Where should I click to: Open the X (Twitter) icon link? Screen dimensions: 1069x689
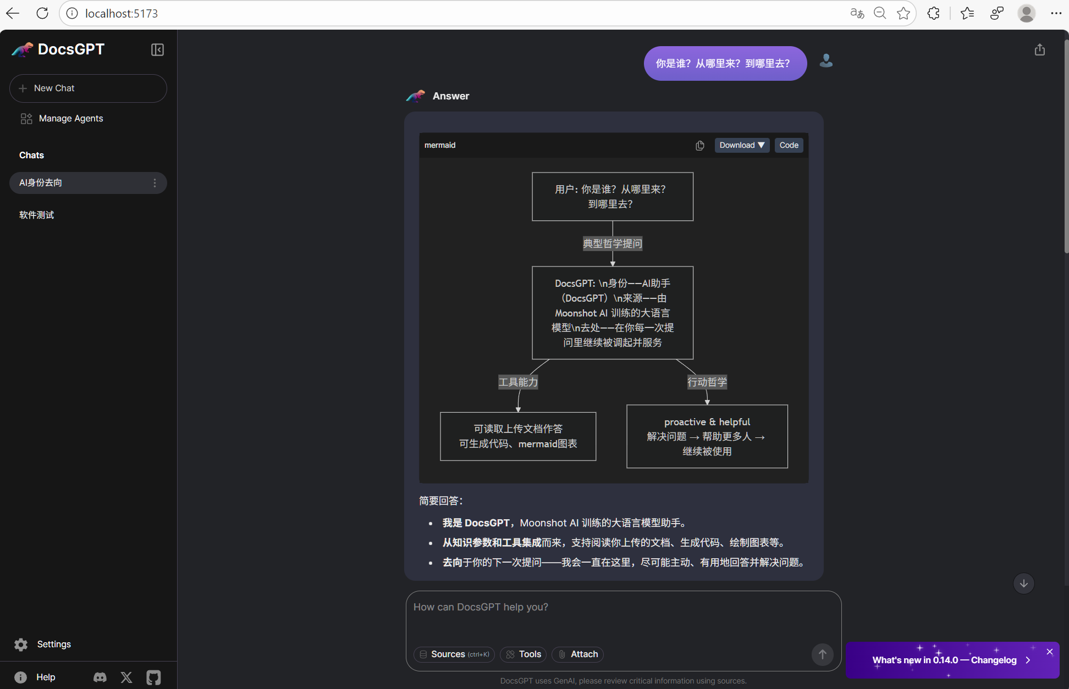126,677
